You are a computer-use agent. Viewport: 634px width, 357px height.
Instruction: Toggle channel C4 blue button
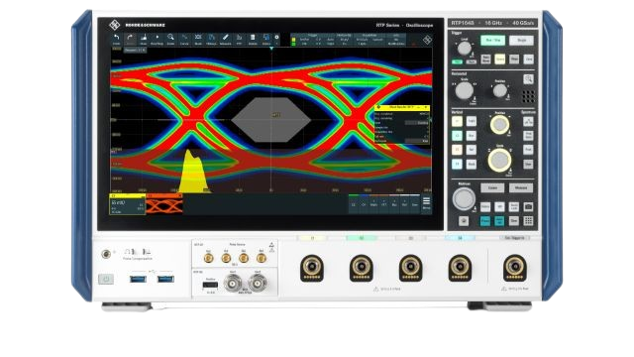[x=457, y=164]
